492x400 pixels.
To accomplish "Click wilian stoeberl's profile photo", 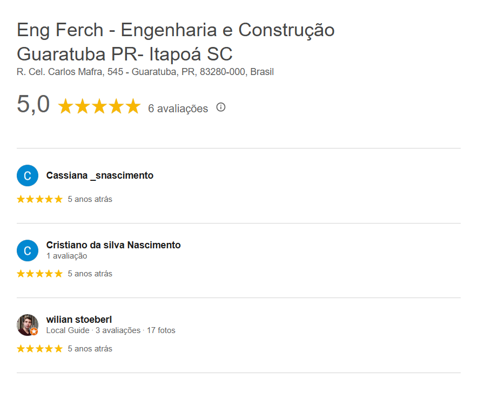I will (x=26, y=324).
